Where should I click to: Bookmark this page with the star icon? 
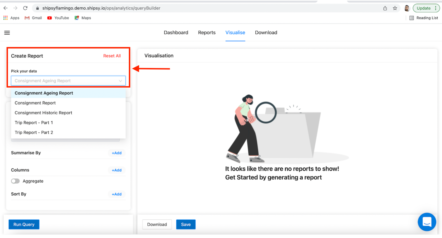[395, 8]
